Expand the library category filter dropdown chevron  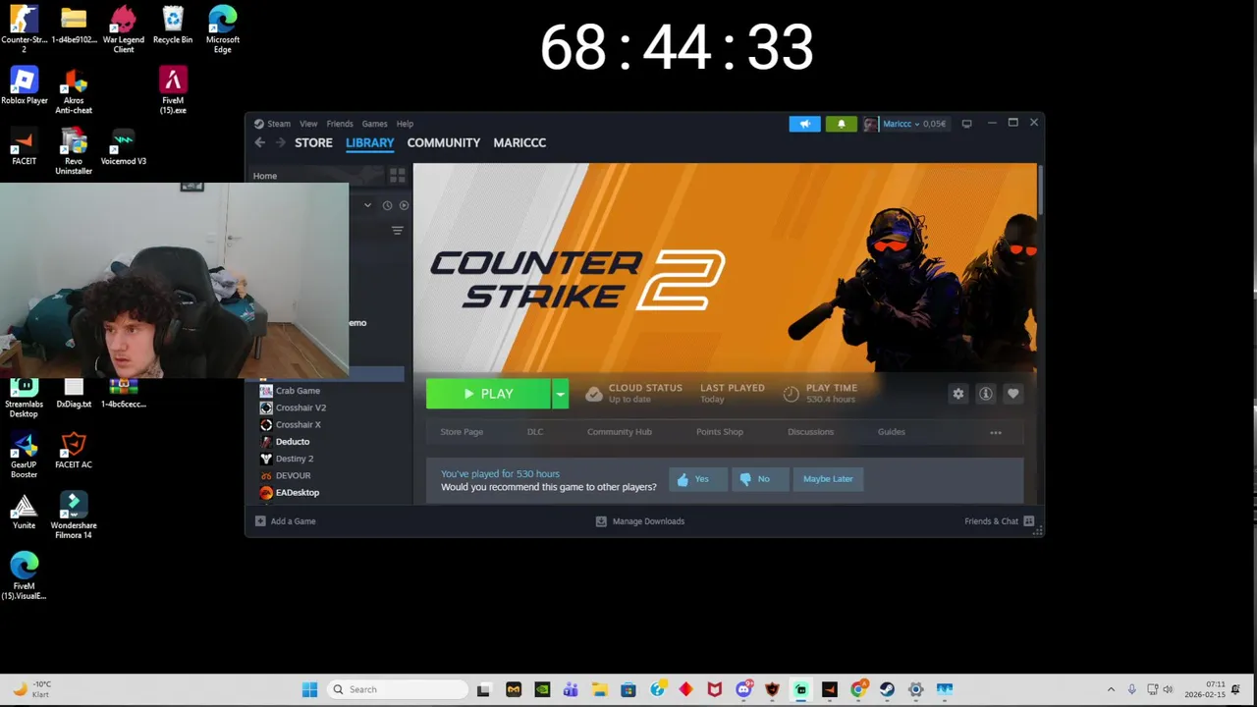(367, 205)
